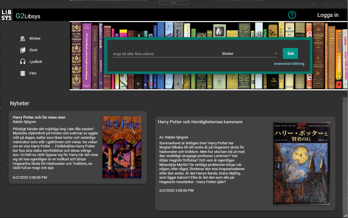Click the Hemligheternas kammare description paragraph

(x=202, y=163)
